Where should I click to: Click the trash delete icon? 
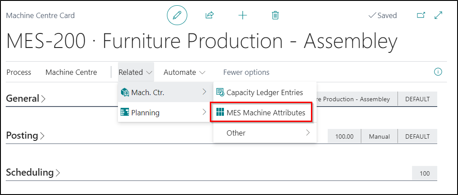point(275,15)
